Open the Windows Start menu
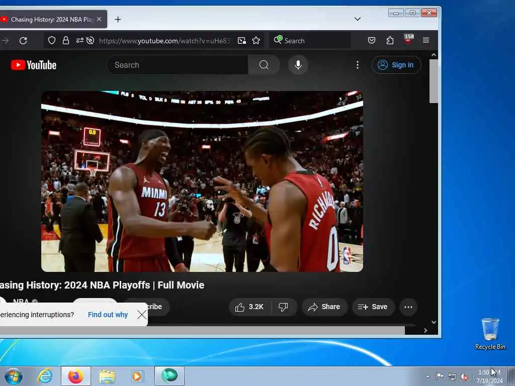This screenshot has height=386, width=515. click(x=14, y=376)
